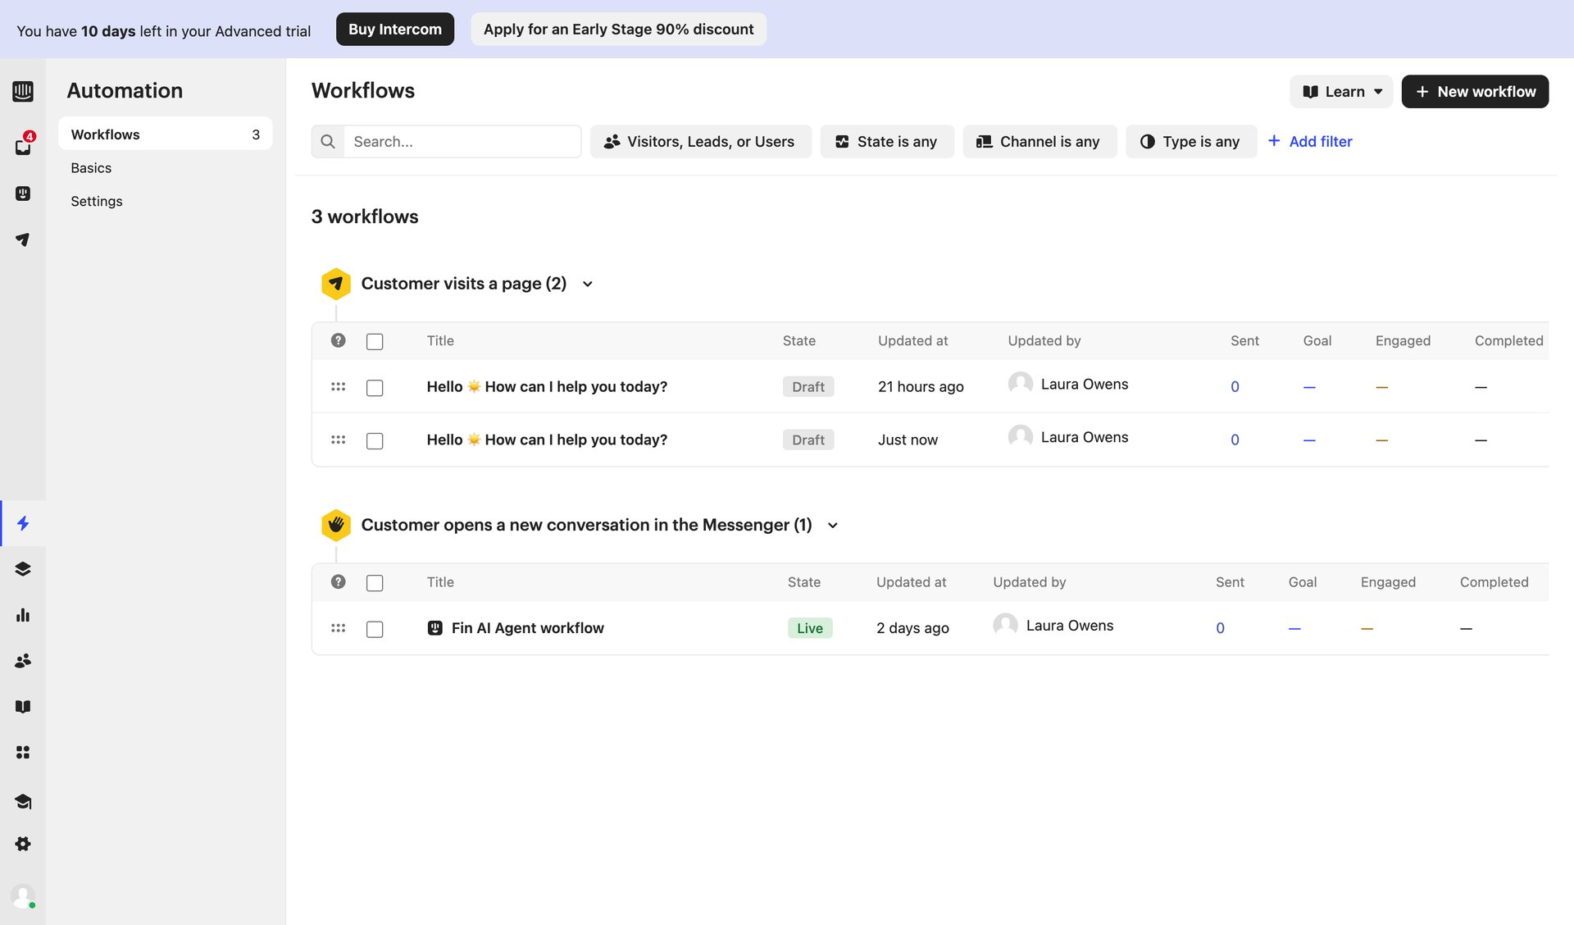Select the Fin AI Agent sidebar icon
1574x925 pixels.
coord(23,194)
